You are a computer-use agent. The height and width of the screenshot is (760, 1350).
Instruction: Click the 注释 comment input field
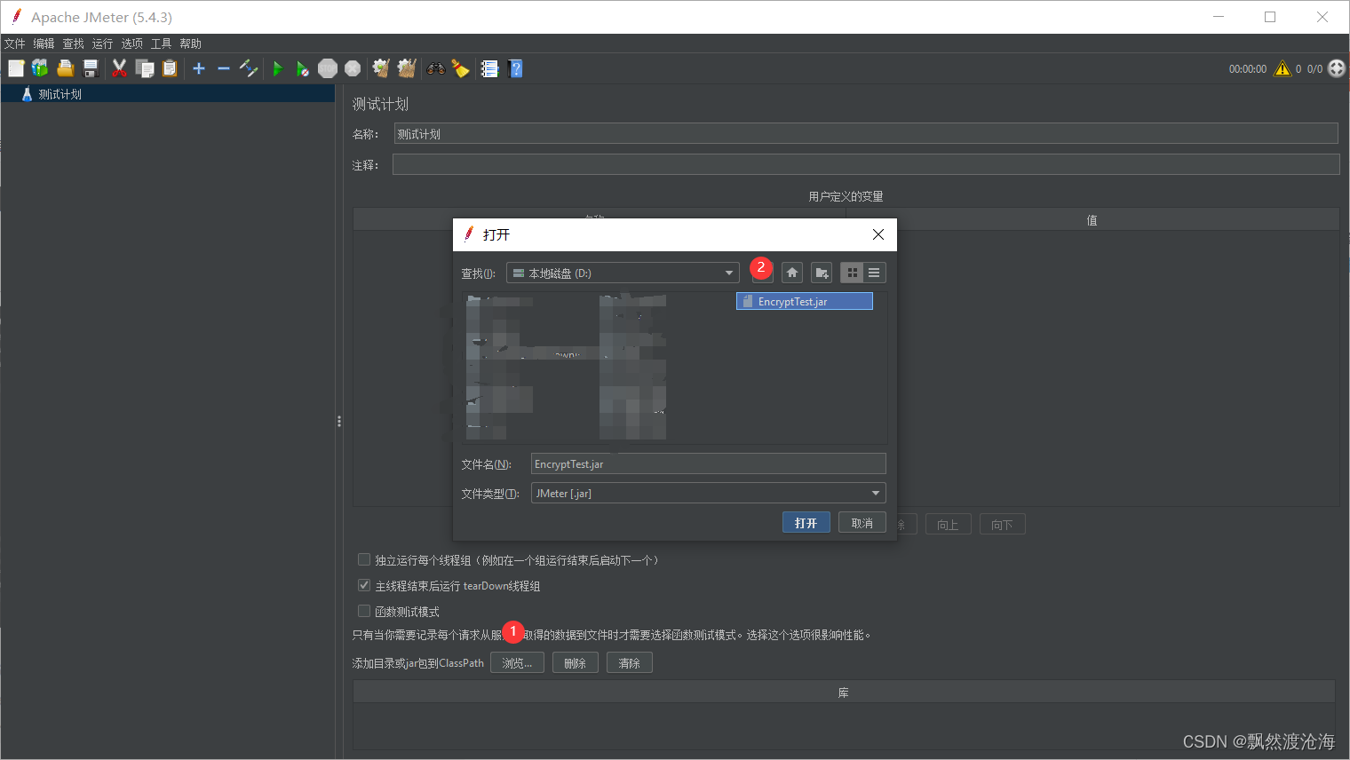click(x=866, y=164)
